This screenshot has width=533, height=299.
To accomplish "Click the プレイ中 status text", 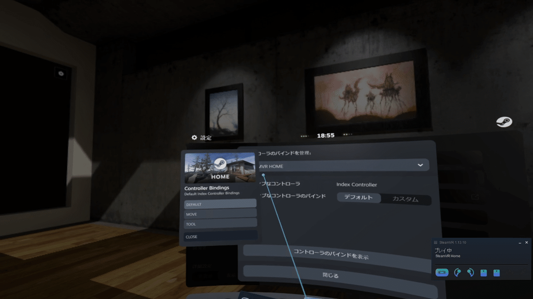I will click(443, 250).
